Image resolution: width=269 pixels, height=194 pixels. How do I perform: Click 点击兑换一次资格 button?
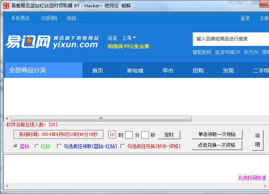pos(217,145)
